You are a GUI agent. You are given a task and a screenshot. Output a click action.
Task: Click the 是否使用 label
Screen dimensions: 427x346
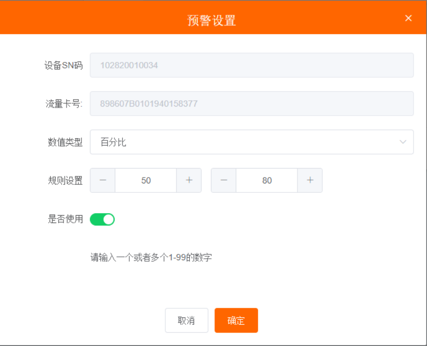(65, 219)
